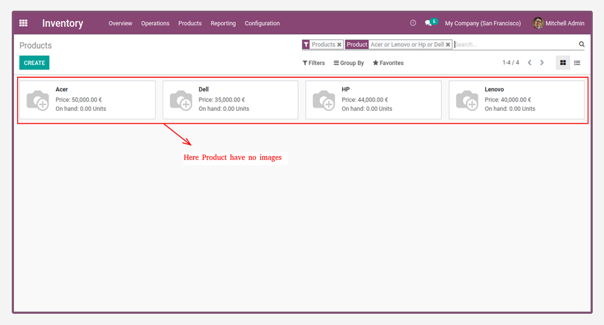The image size is (604, 325).
Task: Click Price: 35,000.00 € text
Action: tap(222, 100)
